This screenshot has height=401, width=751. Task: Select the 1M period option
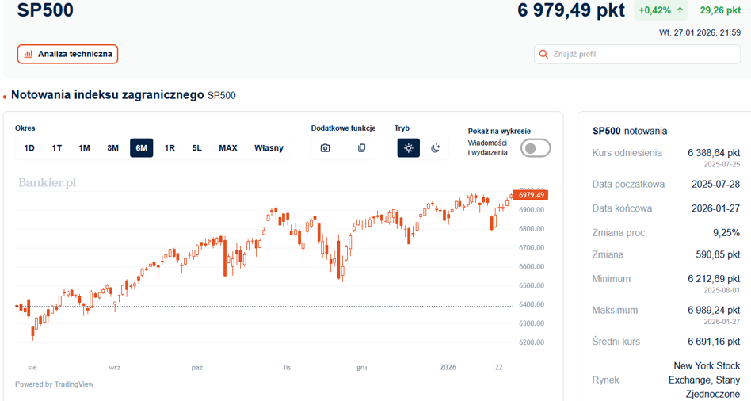[x=84, y=148]
